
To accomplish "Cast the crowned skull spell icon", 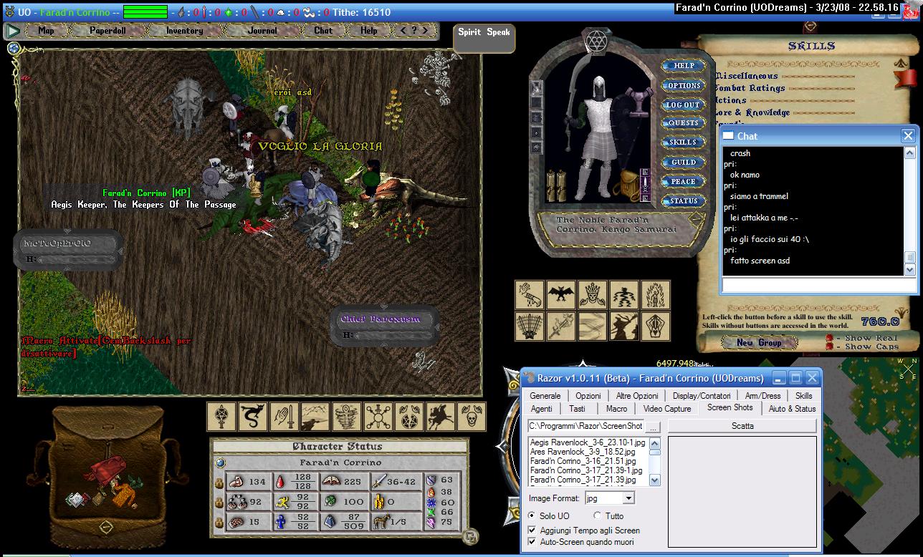I will click(x=593, y=295).
